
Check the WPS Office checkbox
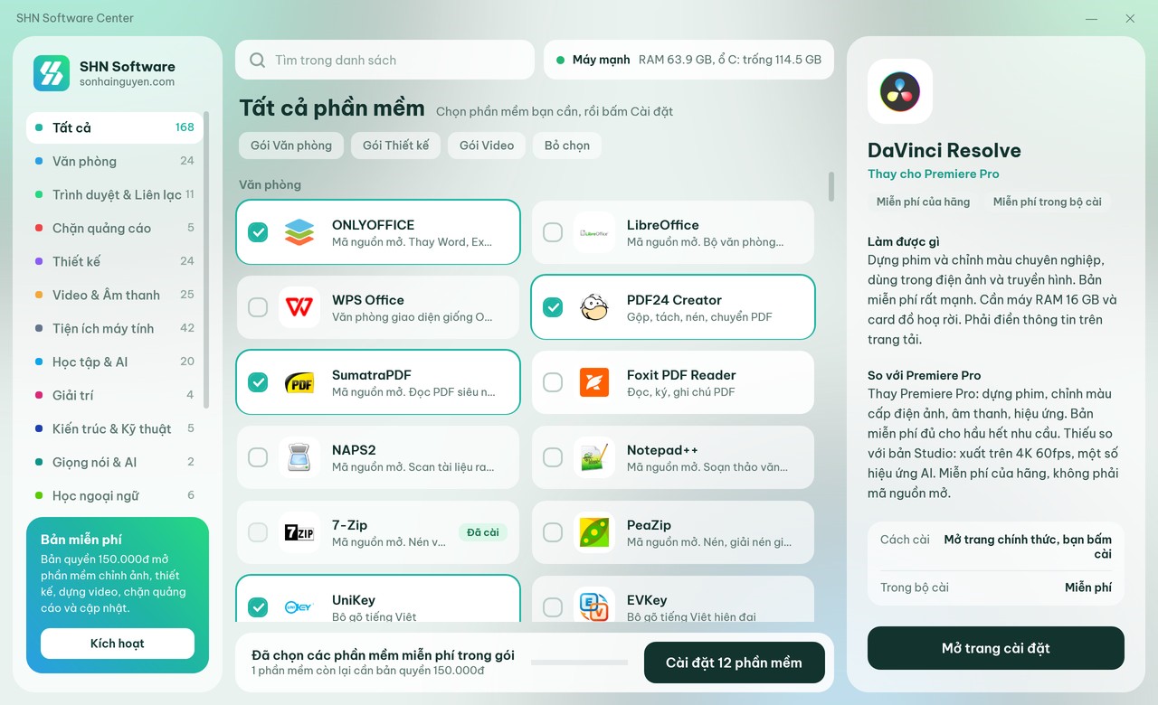(x=258, y=307)
